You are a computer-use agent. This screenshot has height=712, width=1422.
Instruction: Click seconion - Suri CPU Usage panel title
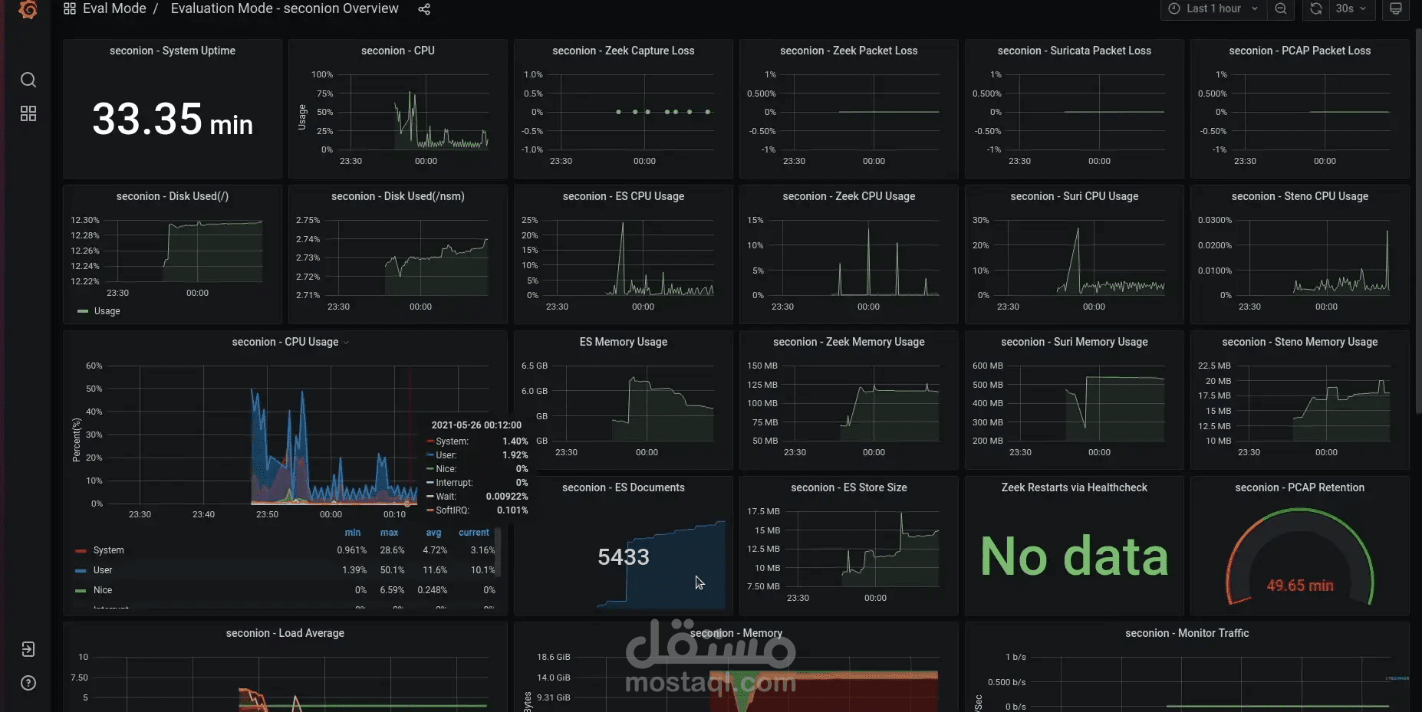point(1075,196)
